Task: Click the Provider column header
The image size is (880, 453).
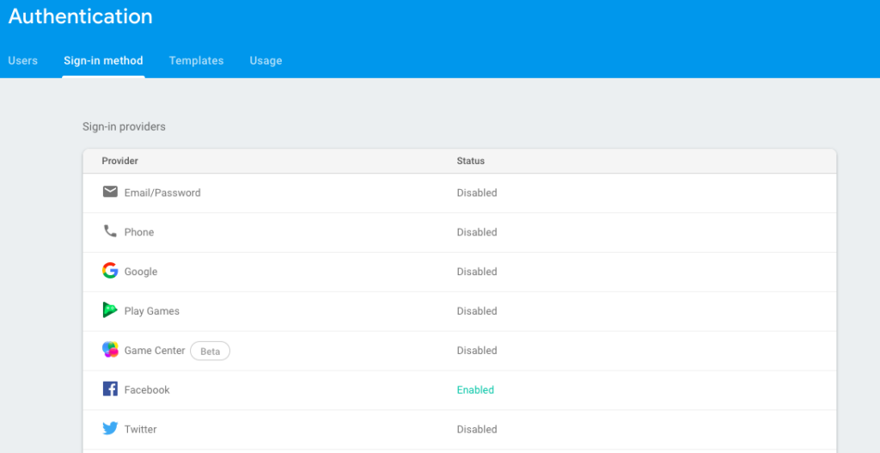Action: coord(119,161)
